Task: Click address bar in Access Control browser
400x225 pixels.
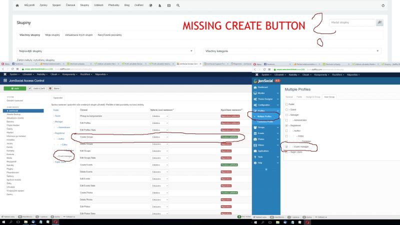Action: click(x=135, y=69)
